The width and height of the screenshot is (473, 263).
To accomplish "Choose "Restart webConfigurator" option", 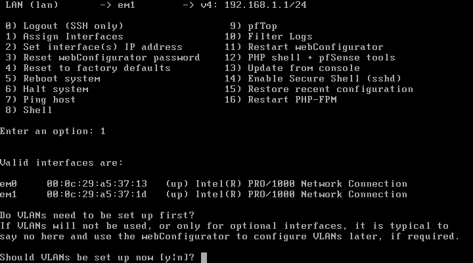I will [x=315, y=47].
